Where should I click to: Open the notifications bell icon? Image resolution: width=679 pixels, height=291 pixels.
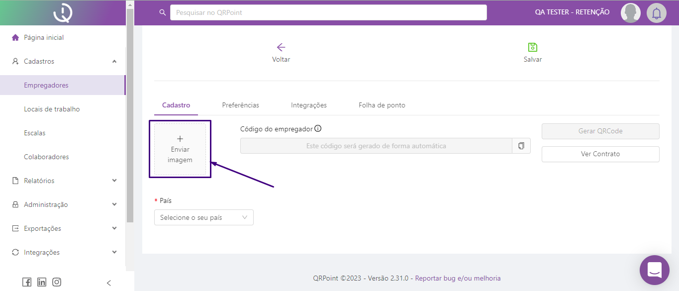click(656, 13)
